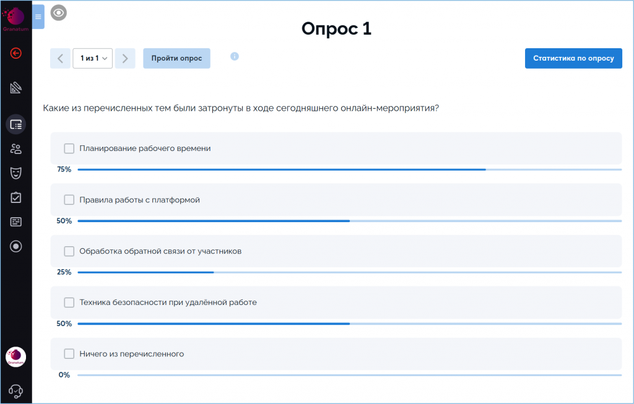The image size is (634, 404).
Task: Go to next poll with right chevron
Action: point(125,58)
